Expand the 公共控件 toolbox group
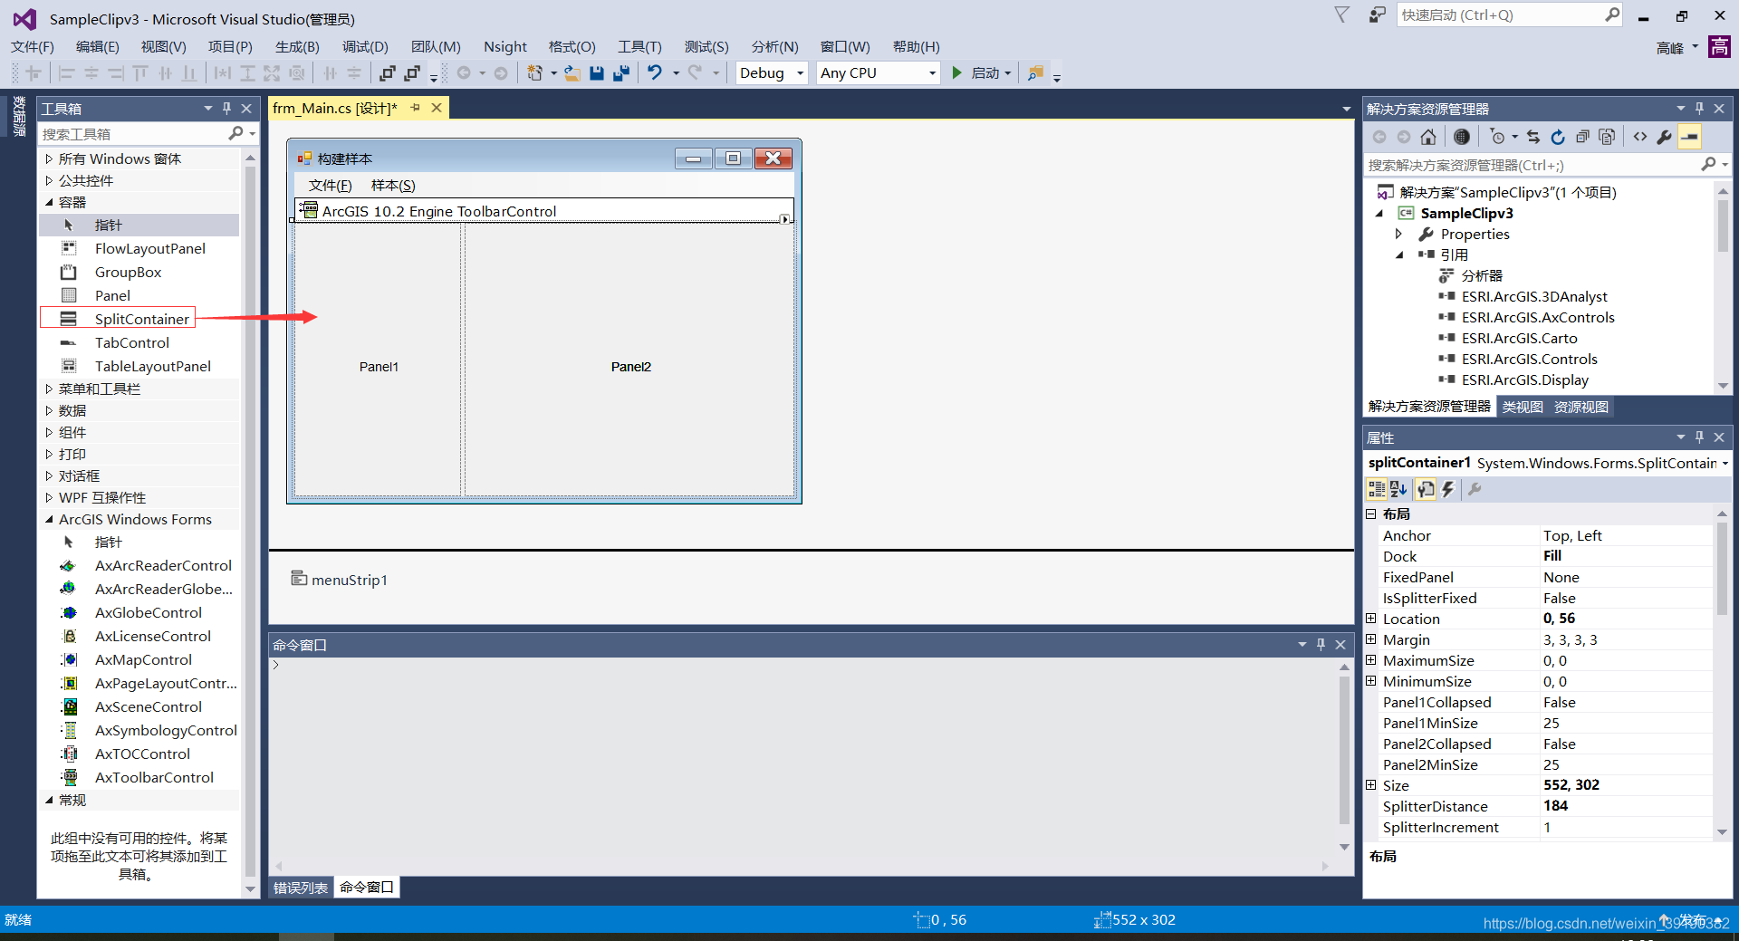The width and height of the screenshot is (1739, 941). click(49, 180)
